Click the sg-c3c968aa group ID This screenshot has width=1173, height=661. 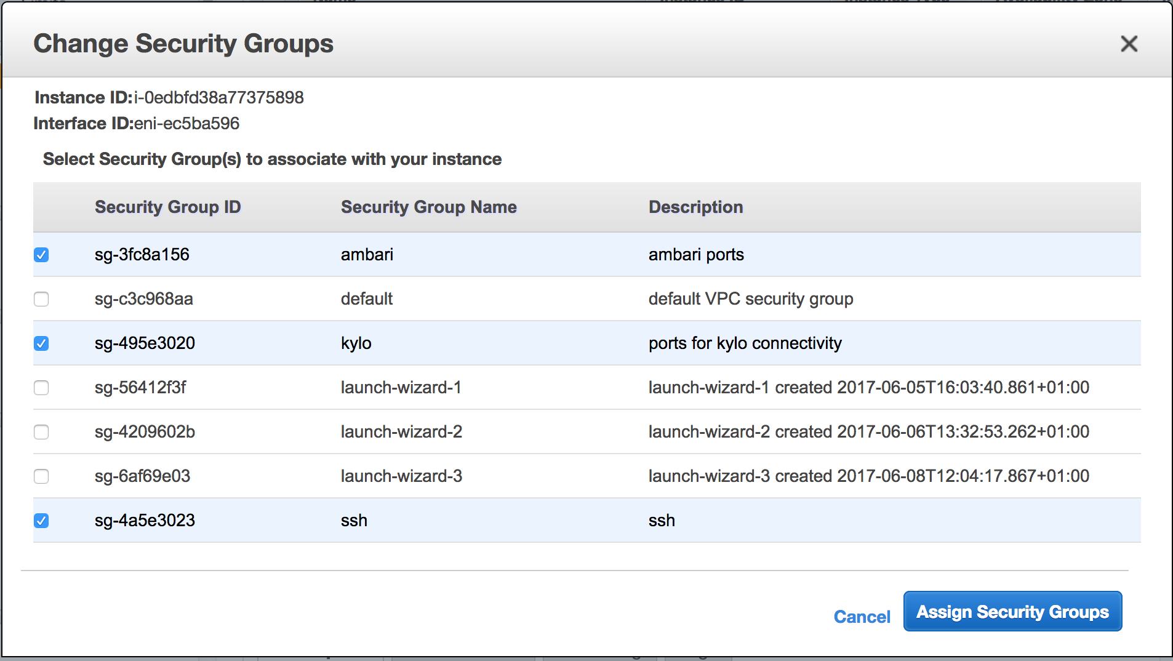coord(143,299)
